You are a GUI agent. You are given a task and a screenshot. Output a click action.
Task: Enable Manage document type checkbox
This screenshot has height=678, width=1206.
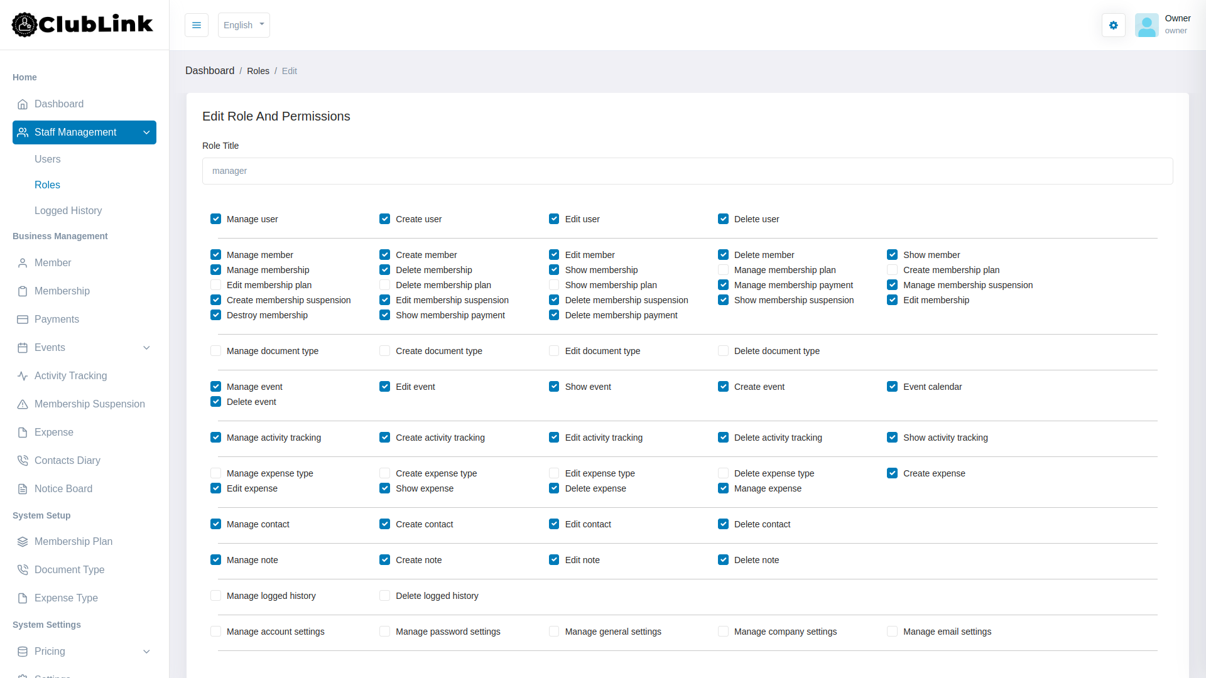click(215, 351)
